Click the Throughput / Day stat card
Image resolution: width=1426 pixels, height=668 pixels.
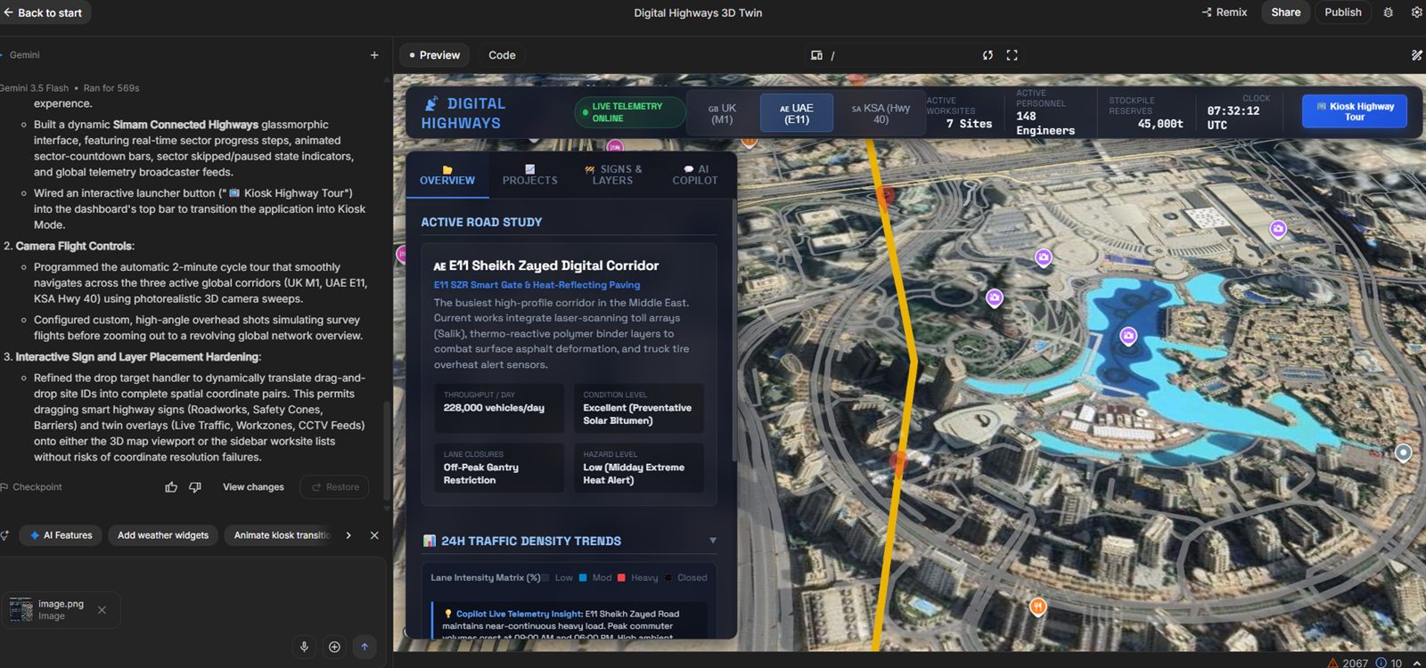click(499, 408)
